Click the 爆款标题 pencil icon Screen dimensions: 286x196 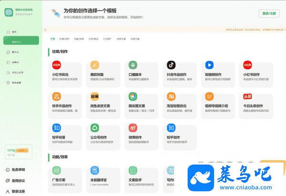[95, 65]
